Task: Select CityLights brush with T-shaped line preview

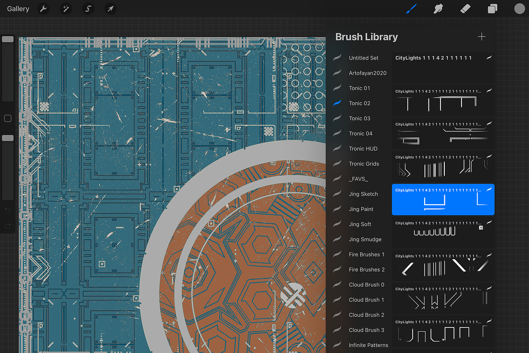Action: pyautogui.click(x=443, y=101)
